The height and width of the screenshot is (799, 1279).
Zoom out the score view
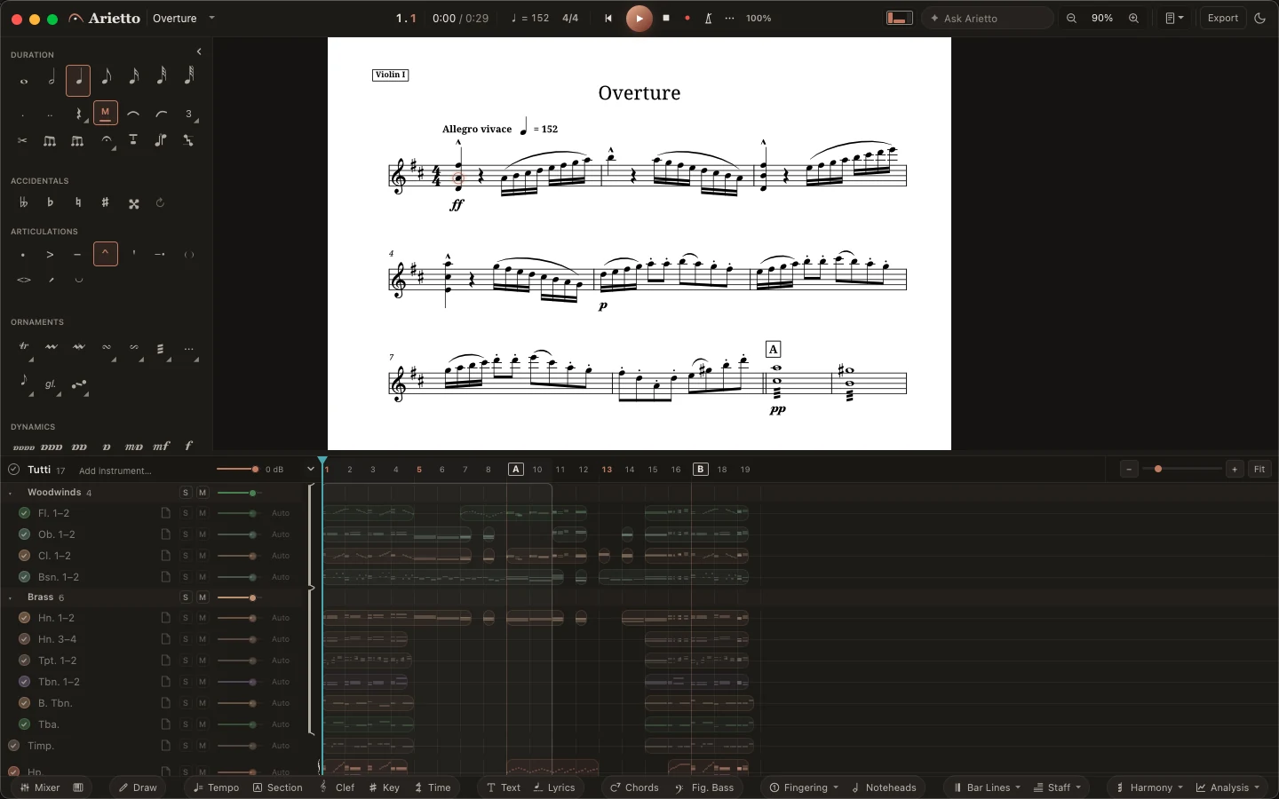[x=1071, y=18]
